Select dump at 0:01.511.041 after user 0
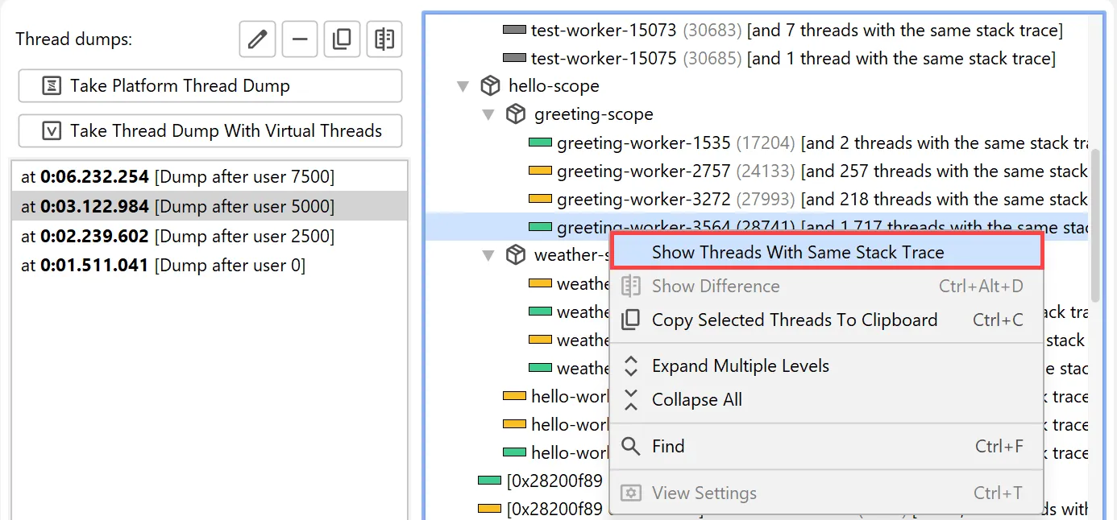This screenshot has width=1117, height=520. pyautogui.click(x=210, y=265)
